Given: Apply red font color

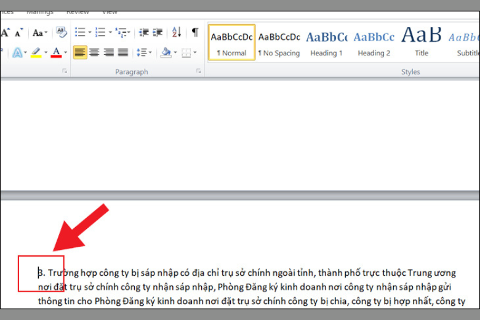Looking at the screenshot, I should pos(56,52).
